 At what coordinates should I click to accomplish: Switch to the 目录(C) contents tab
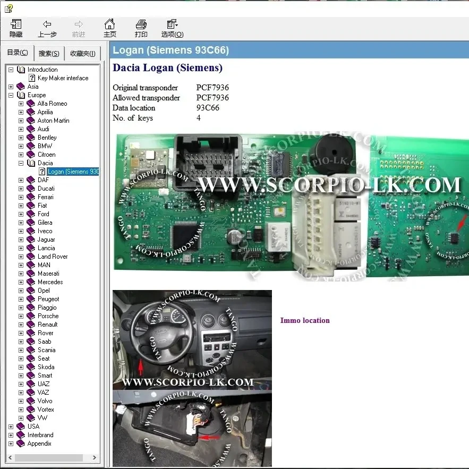pos(18,53)
